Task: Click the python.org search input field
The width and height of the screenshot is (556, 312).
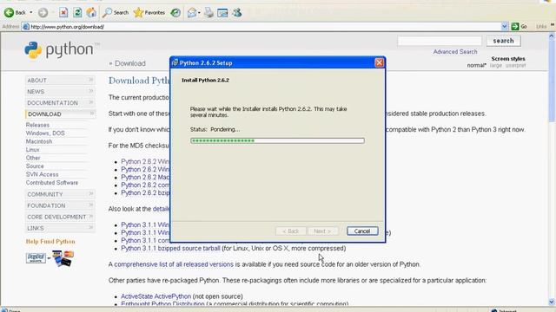Action: point(440,41)
